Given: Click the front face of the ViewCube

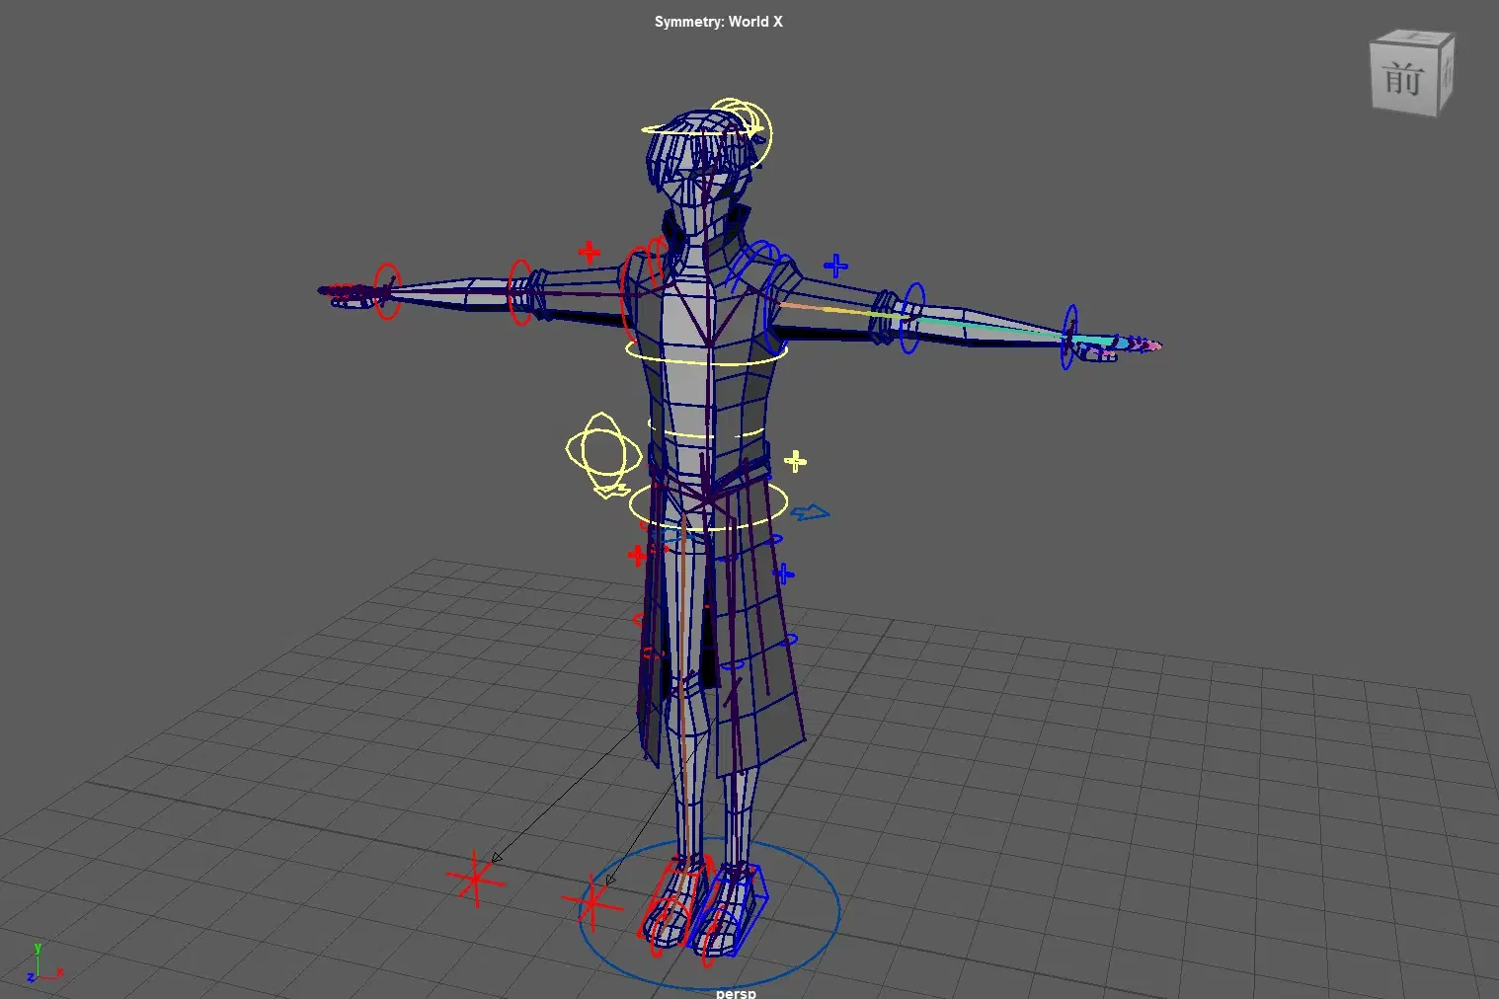Looking at the screenshot, I should coord(1403,79).
